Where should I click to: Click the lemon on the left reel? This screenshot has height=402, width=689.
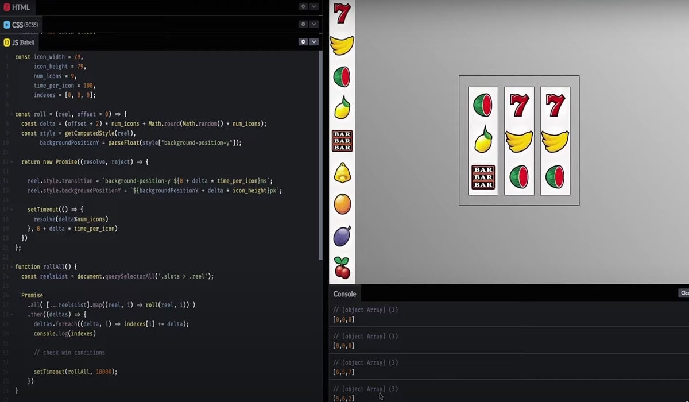[x=483, y=140]
